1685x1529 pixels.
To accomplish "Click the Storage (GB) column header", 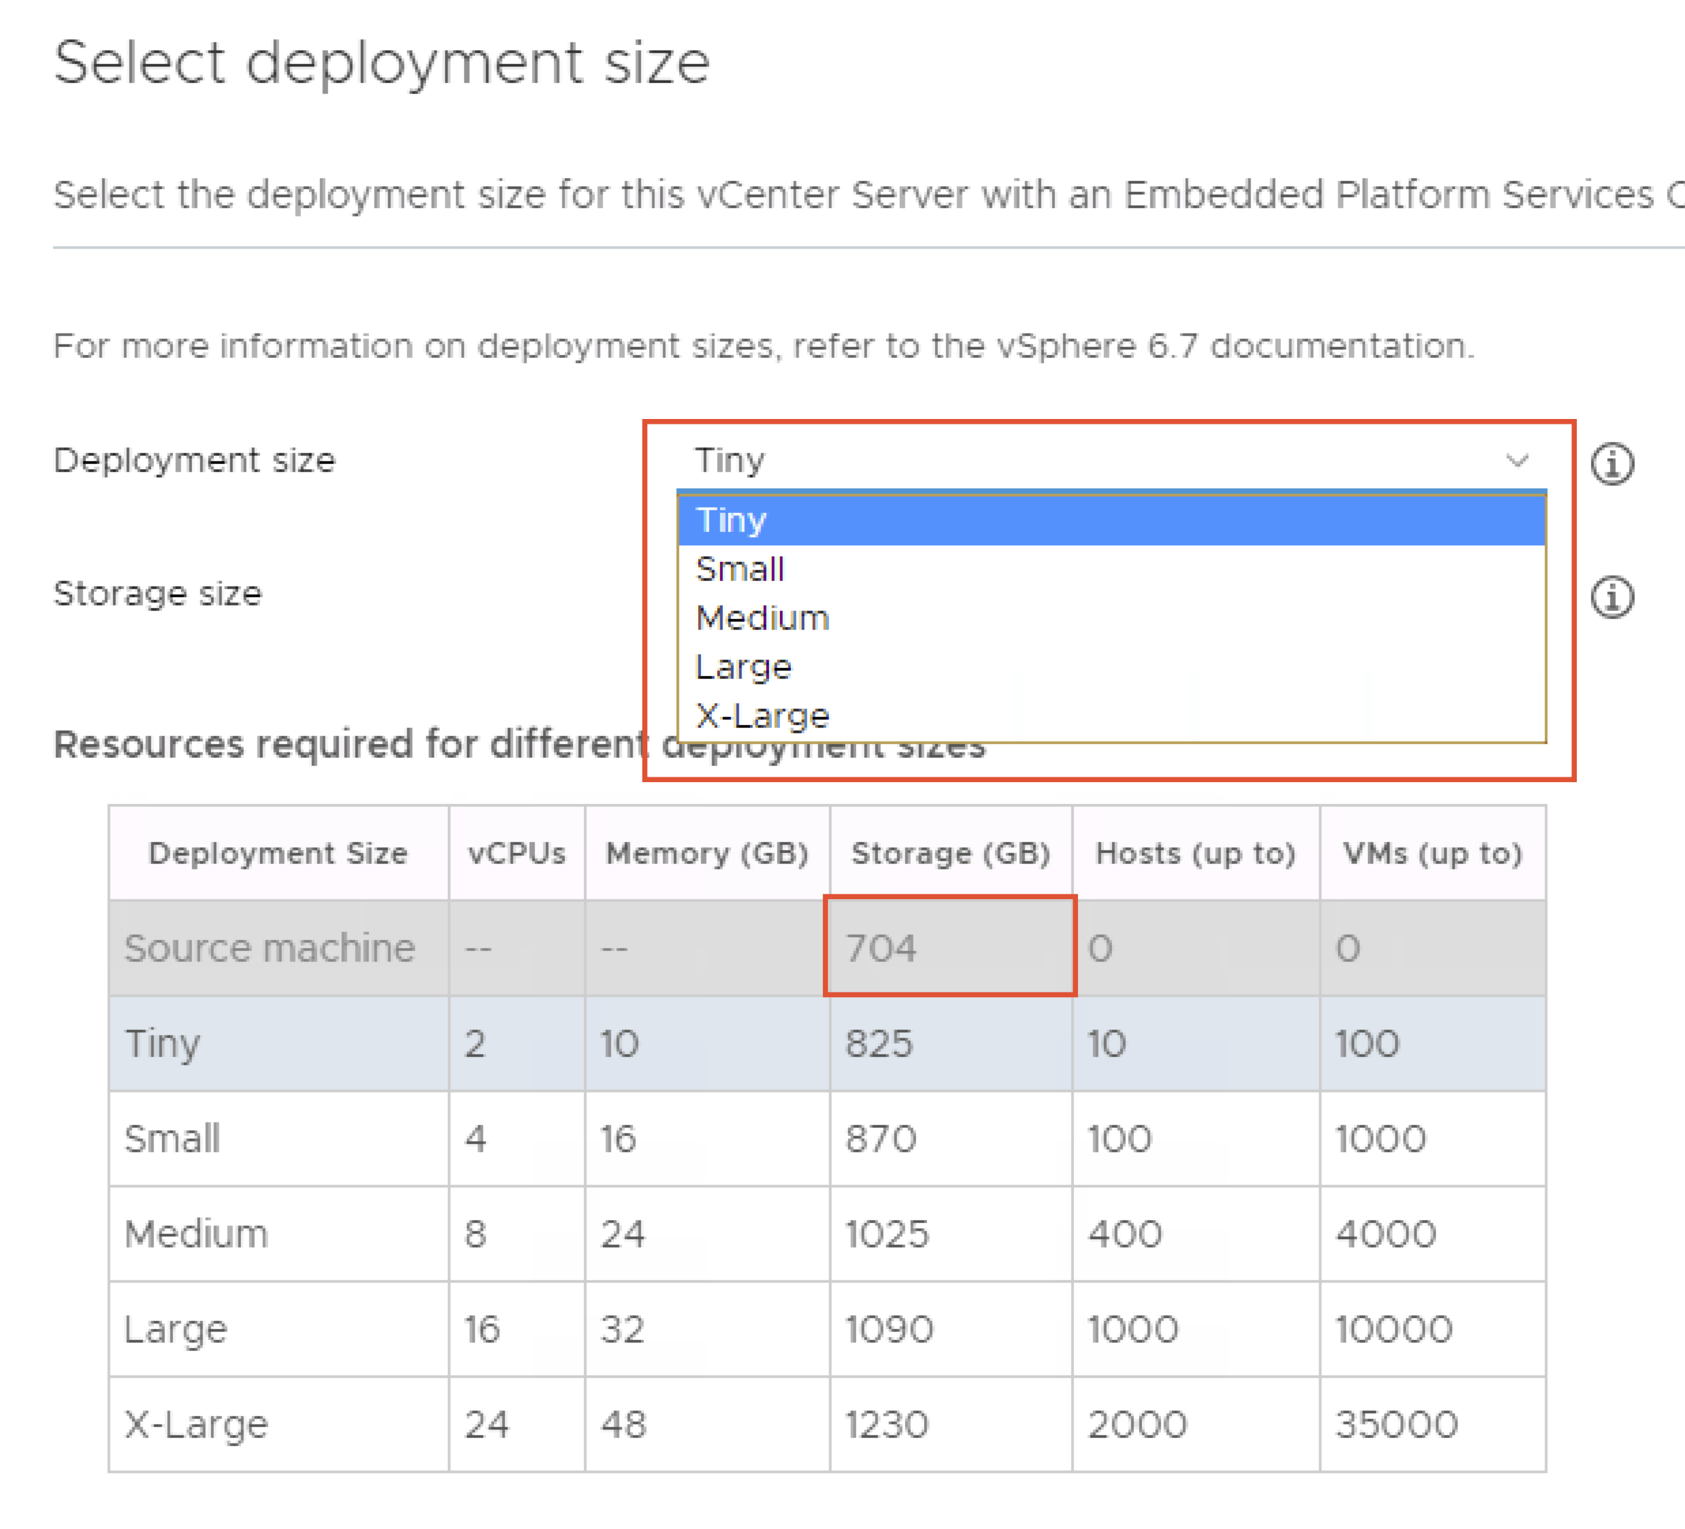I will (x=950, y=853).
